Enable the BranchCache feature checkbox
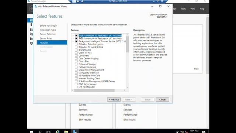 click(x=76, y=50)
